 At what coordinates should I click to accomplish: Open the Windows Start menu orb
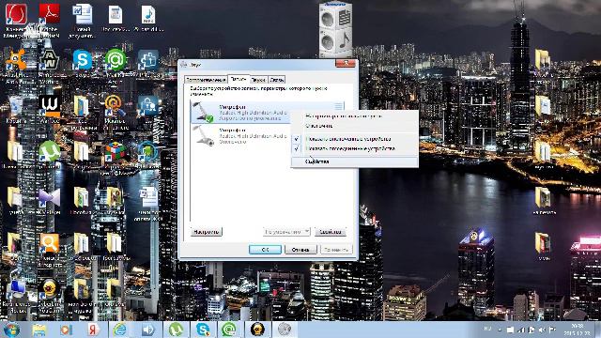click(11, 330)
